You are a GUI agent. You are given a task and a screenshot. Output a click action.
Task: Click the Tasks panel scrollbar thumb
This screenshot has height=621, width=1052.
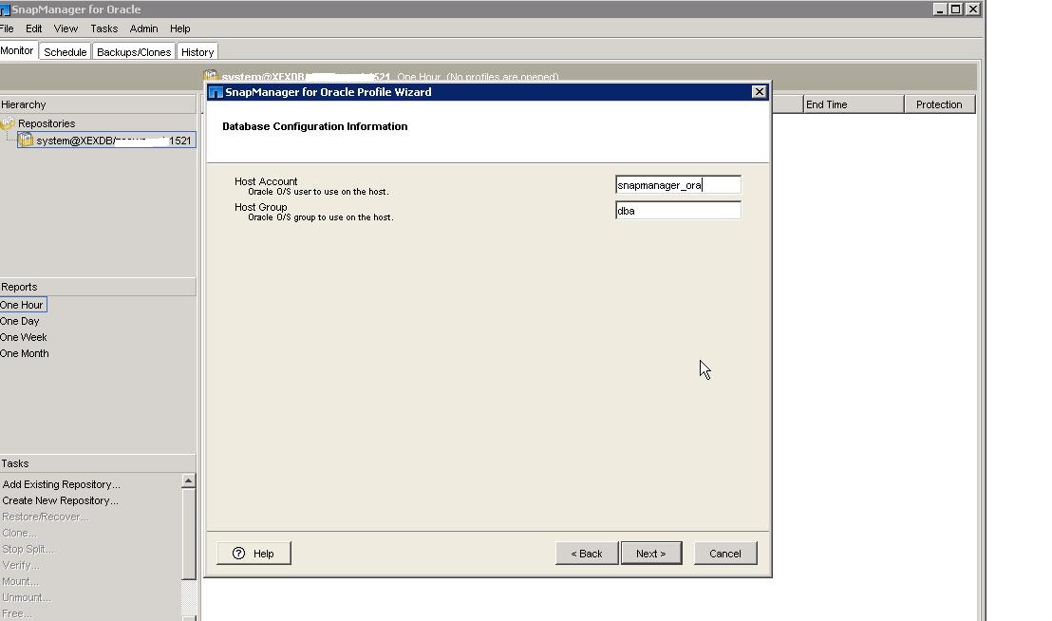point(189,534)
